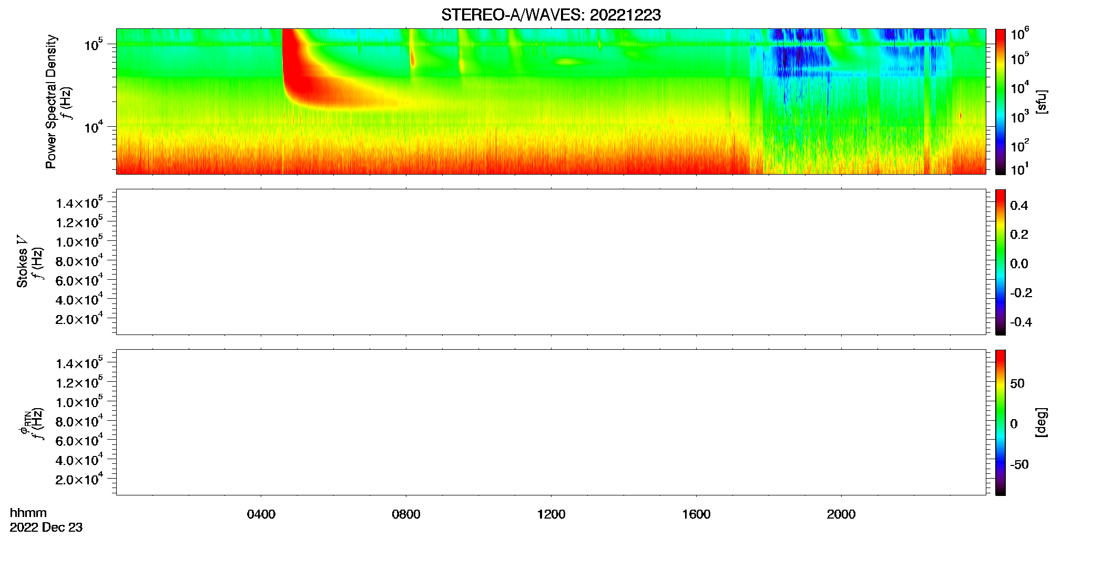The width and height of the screenshot is (1102, 568).
Task: Click the intense red burst near 0500
Action: point(302,74)
